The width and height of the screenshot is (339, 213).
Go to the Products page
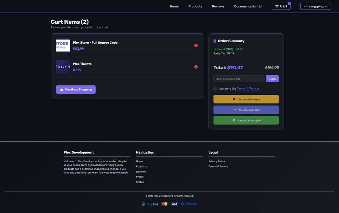pos(195,6)
